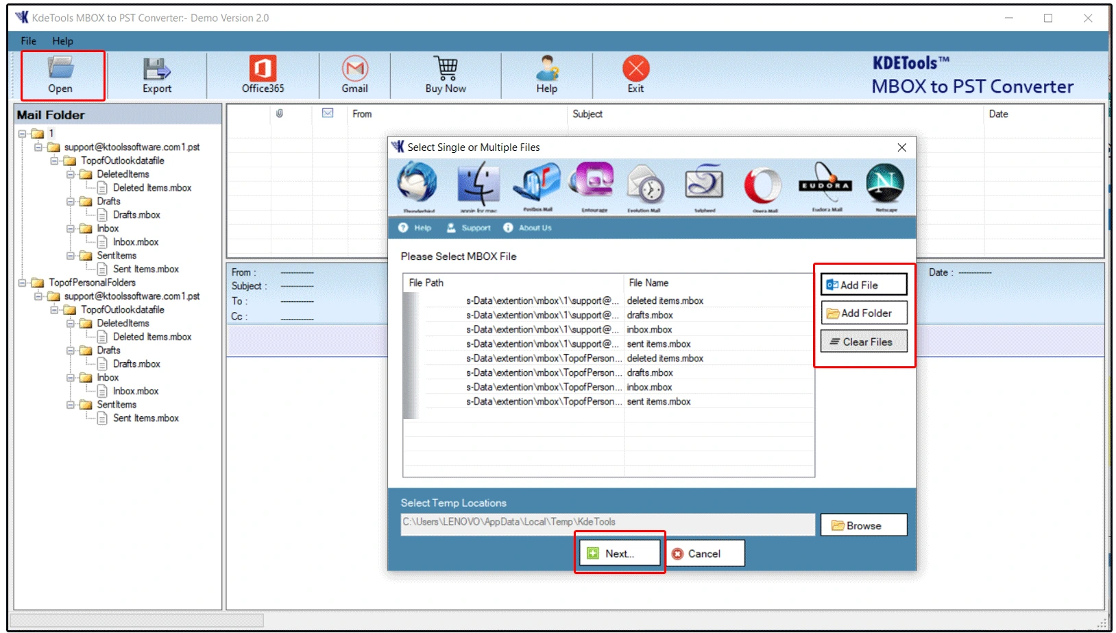Collapse the first support@ktoolssoftware.com1.pst node
The height and width of the screenshot is (633, 1116).
(38, 147)
